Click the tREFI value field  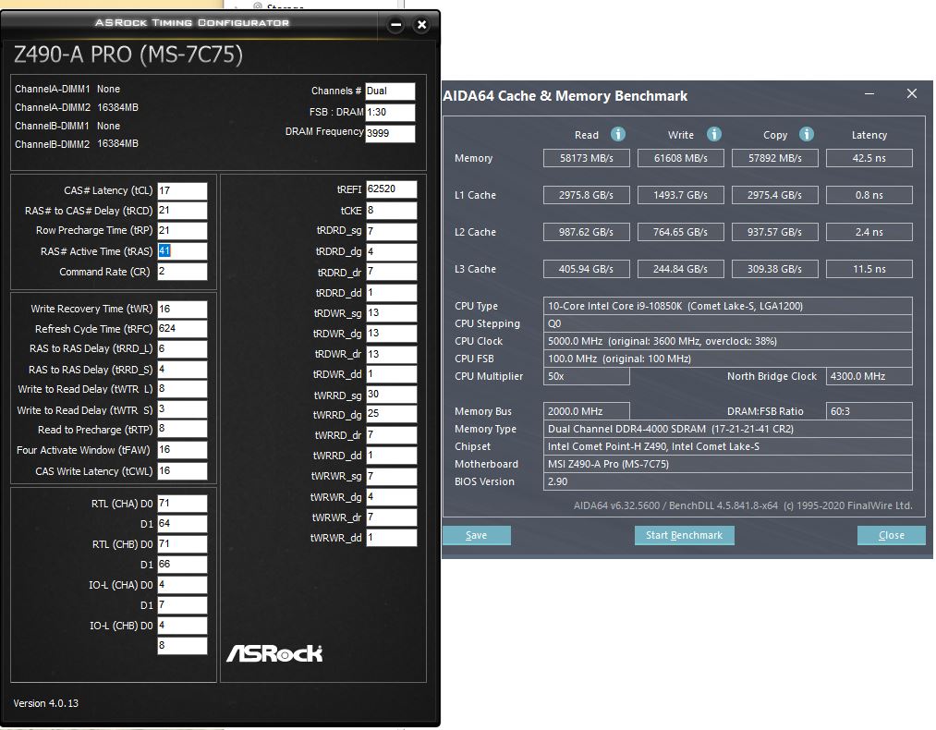[391, 189]
